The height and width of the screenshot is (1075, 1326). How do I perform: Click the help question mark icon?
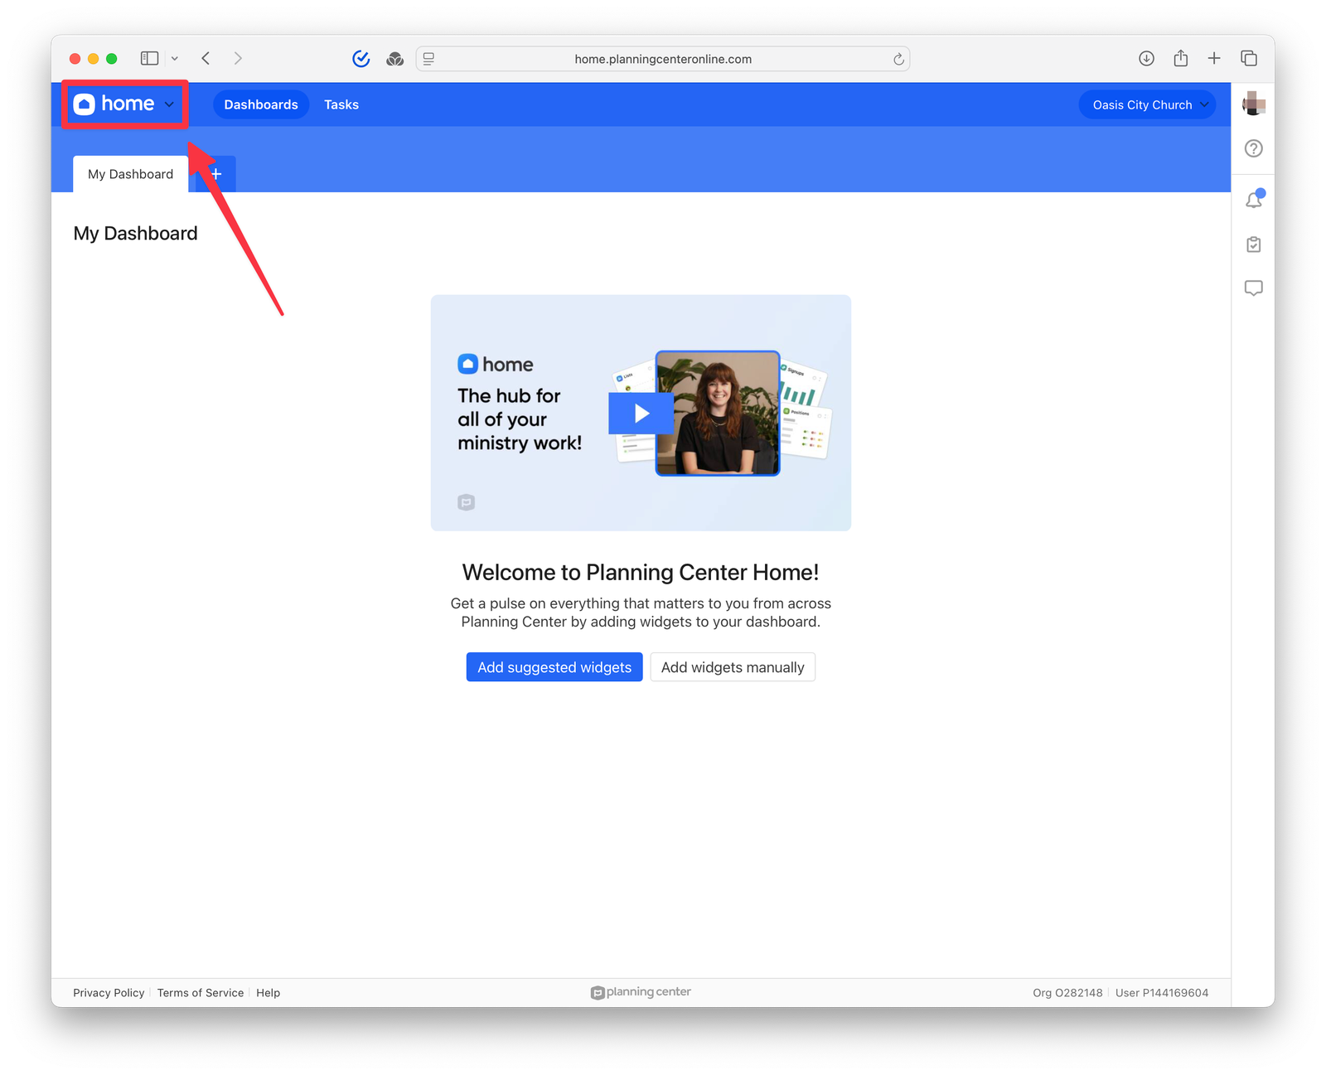(1253, 148)
